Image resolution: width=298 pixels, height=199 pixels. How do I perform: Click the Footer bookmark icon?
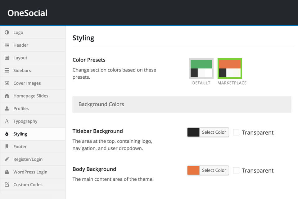click(7, 146)
